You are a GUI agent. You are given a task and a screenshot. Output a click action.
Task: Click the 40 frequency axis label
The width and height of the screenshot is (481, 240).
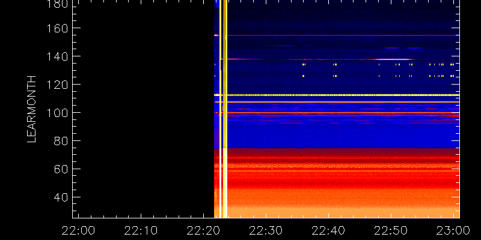61,198
